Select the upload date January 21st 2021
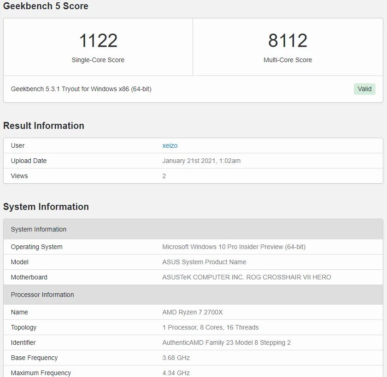This screenshot has width=387, height=377. pos(201,161)
